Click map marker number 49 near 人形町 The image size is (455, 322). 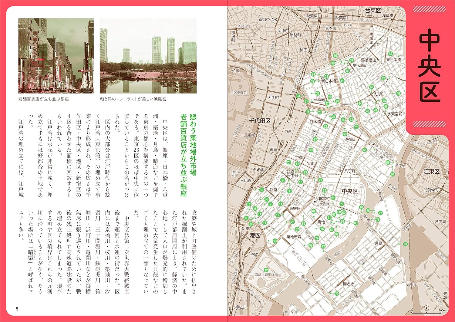(x=398, y=94)
